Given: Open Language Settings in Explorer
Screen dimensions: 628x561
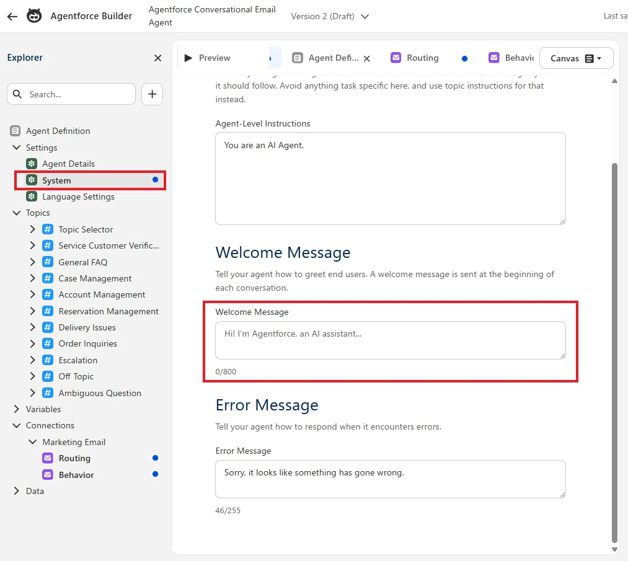Looking at the screenshot, I should 78,197.
